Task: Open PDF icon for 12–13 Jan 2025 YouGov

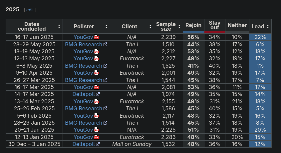Action: 97,137
